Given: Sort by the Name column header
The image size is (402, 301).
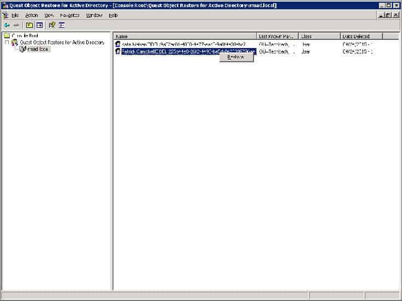Looking at the screenshot, I should (185, 37).
